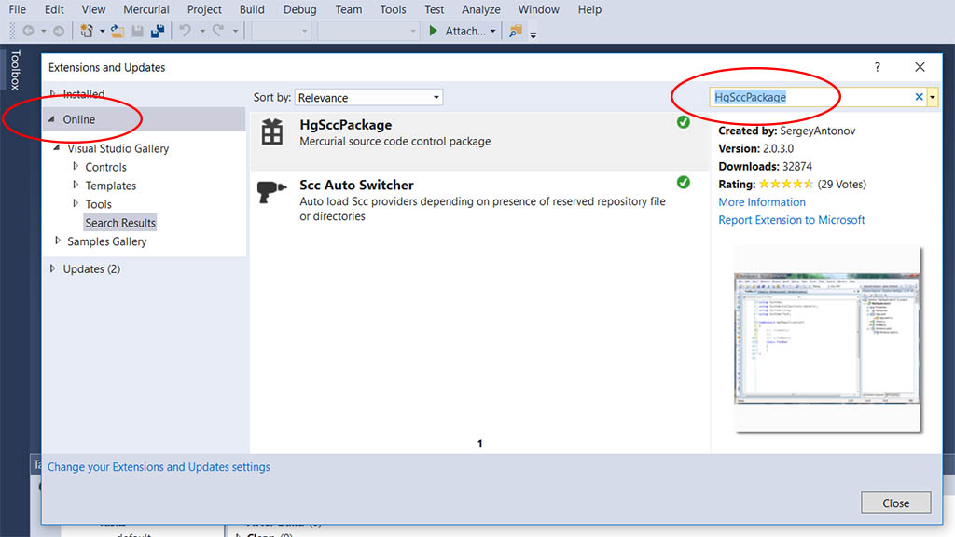This screenshot has width=955, height=537.
Task: Open the New Project dropdown arrow
Action: (102, 31)
